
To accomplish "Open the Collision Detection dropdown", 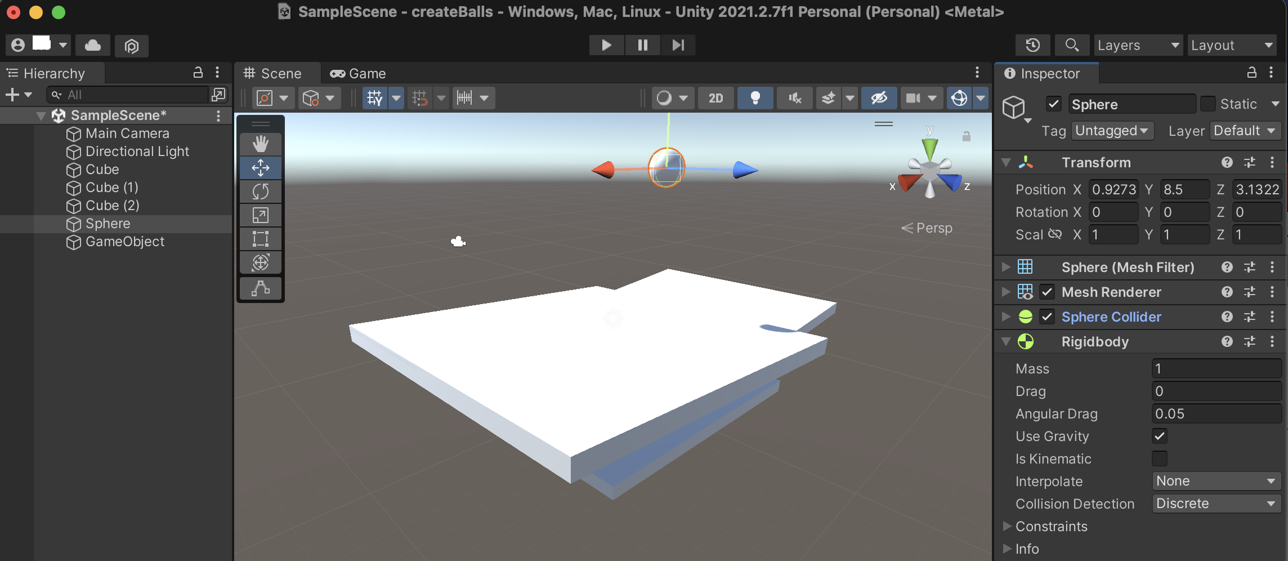I will [x=1216, y=504].
